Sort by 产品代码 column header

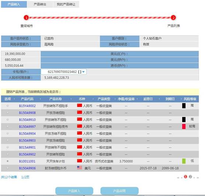(27, 99)
